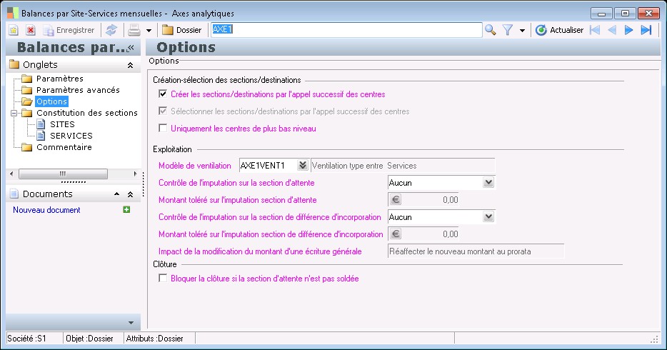
Task: Collapse the Onglets section chevron
Action: [130, 65]
